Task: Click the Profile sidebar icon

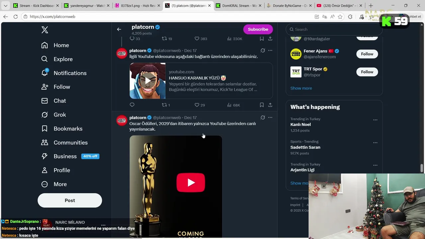Action: pos(44,170)
